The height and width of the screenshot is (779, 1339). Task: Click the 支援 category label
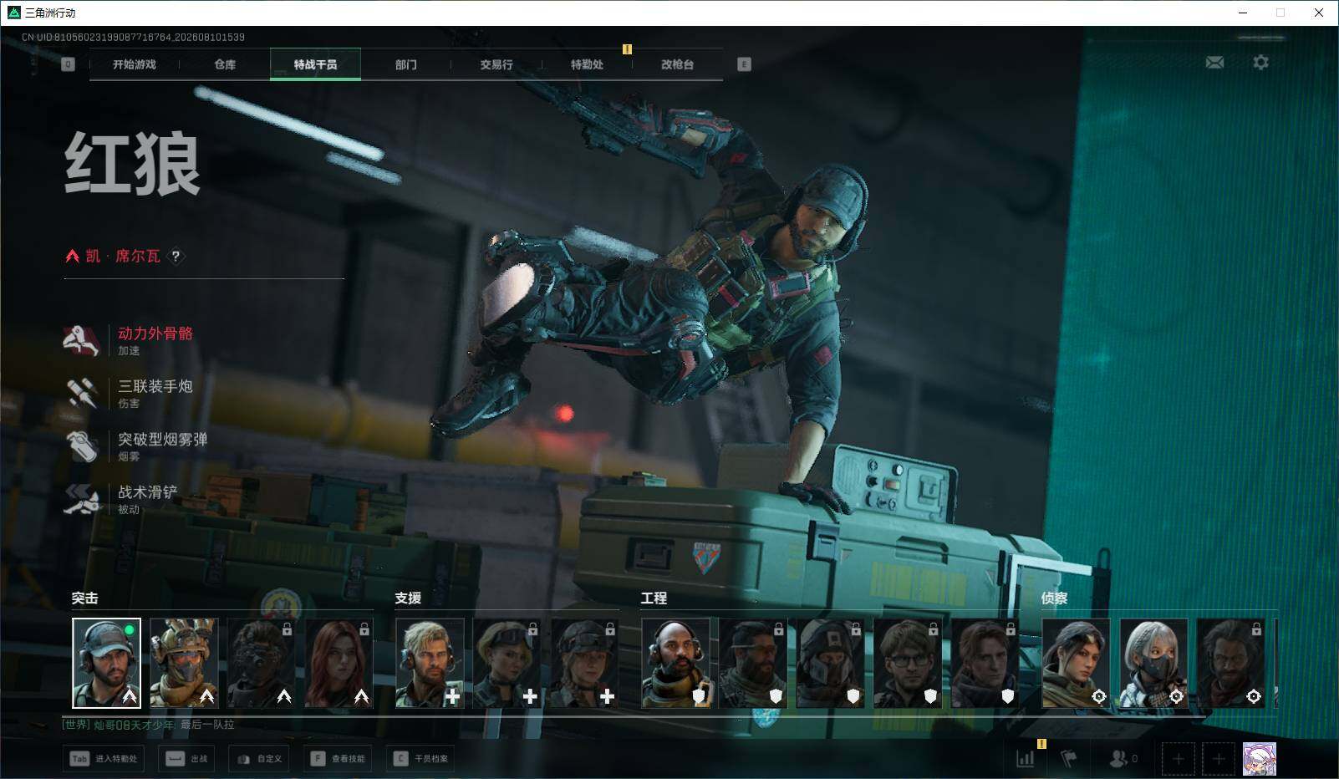pos(408,598)
